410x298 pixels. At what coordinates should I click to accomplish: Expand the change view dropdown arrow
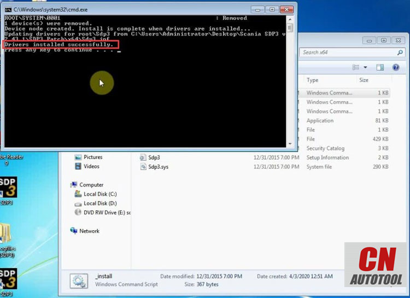[365, 67]
